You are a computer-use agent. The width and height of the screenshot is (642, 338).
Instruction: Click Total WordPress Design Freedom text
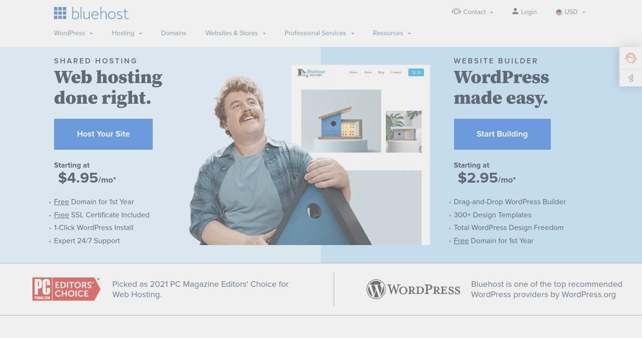click(x=509, y=228)
